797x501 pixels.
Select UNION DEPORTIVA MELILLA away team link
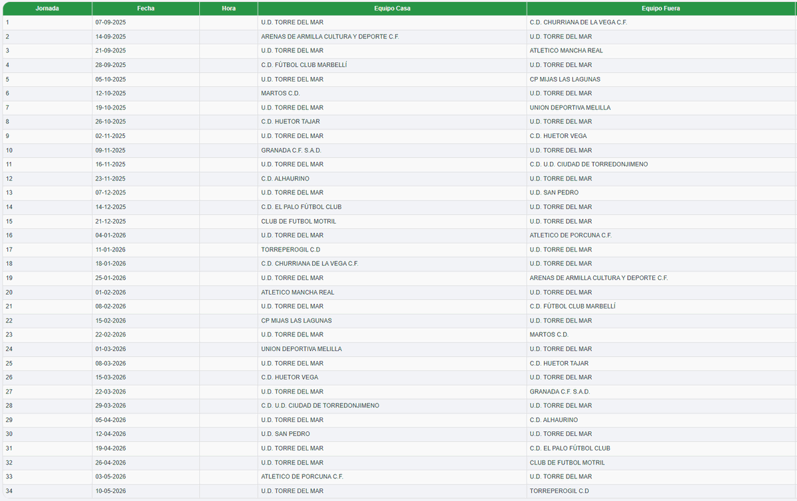(x=571, y=107)
